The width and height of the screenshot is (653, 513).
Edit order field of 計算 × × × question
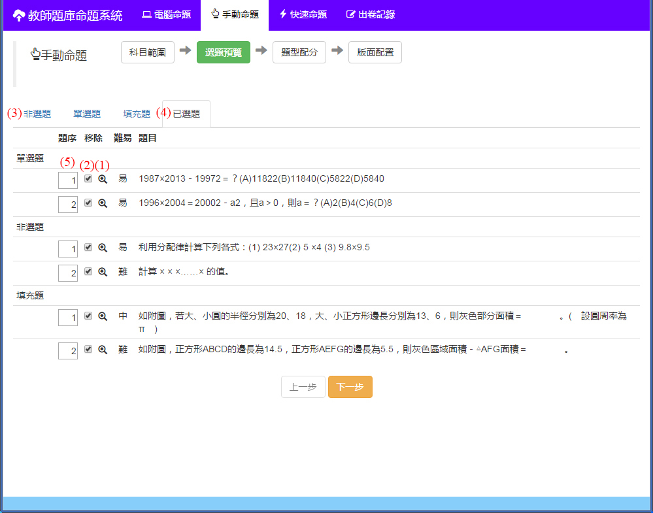click(68, 273)
